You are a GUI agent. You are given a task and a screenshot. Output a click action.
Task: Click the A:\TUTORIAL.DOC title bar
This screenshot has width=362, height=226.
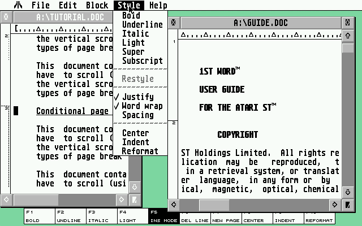coord(63,17)
